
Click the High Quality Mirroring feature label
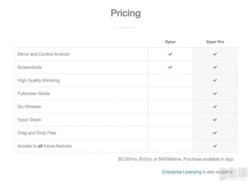point(39,80)
